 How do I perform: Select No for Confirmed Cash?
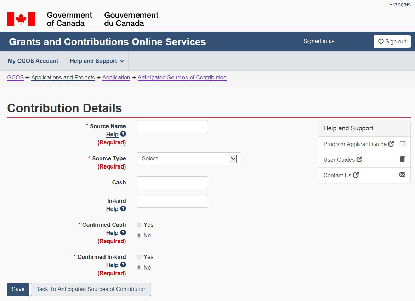coord(139,236)
